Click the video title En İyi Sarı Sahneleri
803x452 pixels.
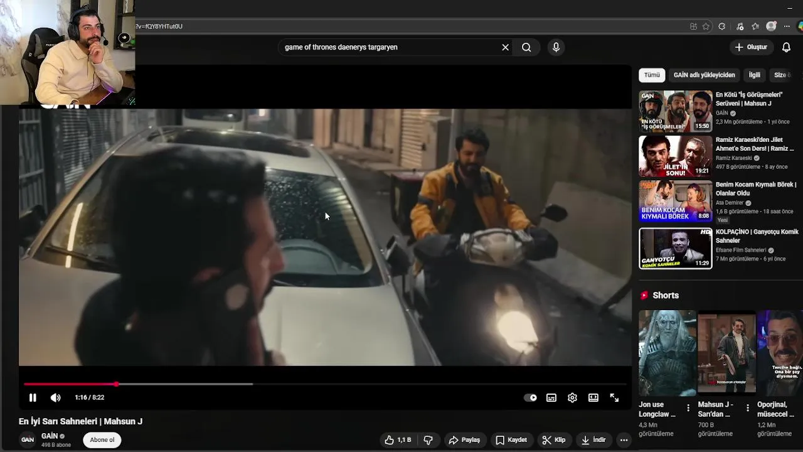coord(80,421)
